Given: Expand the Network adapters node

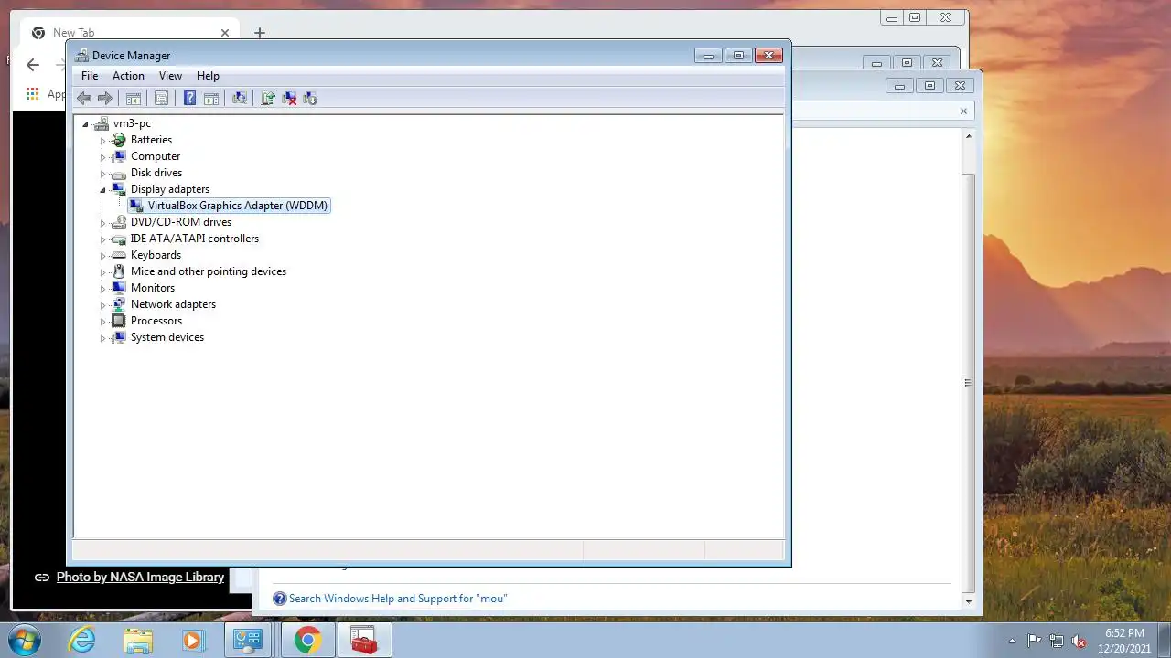Looking at the screenshot, I should pyautogui.click(x=102, y=305).
